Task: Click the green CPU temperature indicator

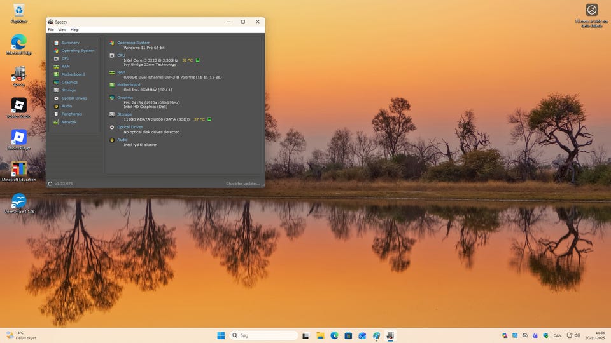Action: [198, 60]
